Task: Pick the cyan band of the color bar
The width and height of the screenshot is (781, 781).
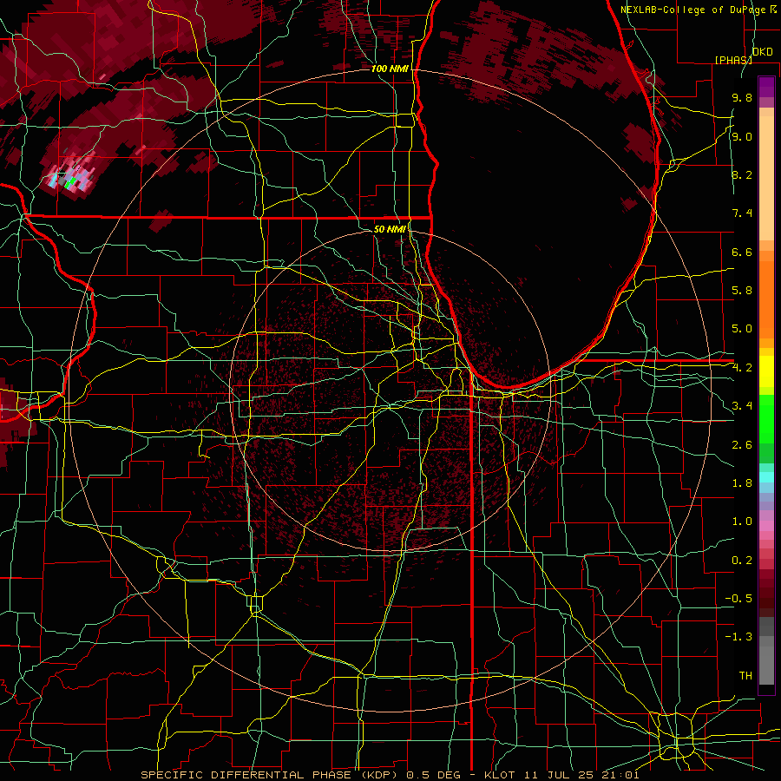Action: click(x=766, y=477)
